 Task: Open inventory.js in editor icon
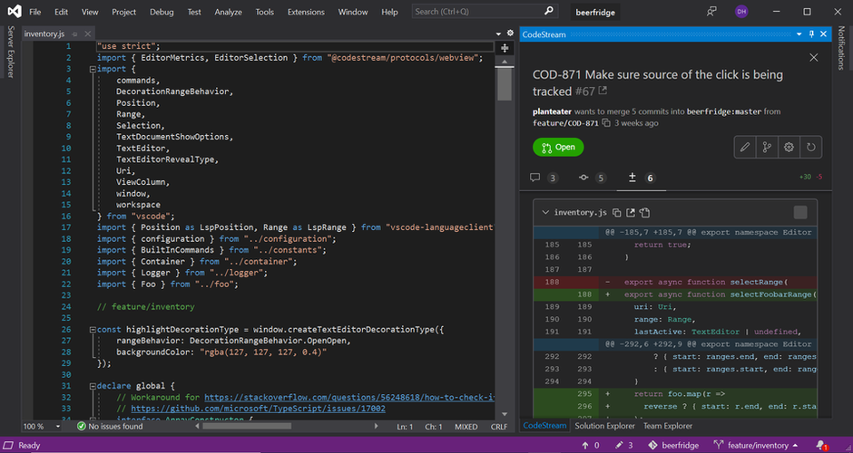coord(631,212)
